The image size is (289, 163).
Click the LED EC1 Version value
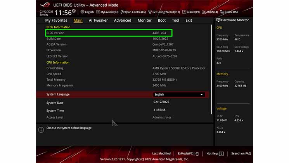(165, 56)
